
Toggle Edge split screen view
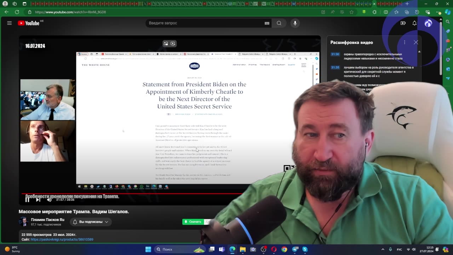[386, 12]
